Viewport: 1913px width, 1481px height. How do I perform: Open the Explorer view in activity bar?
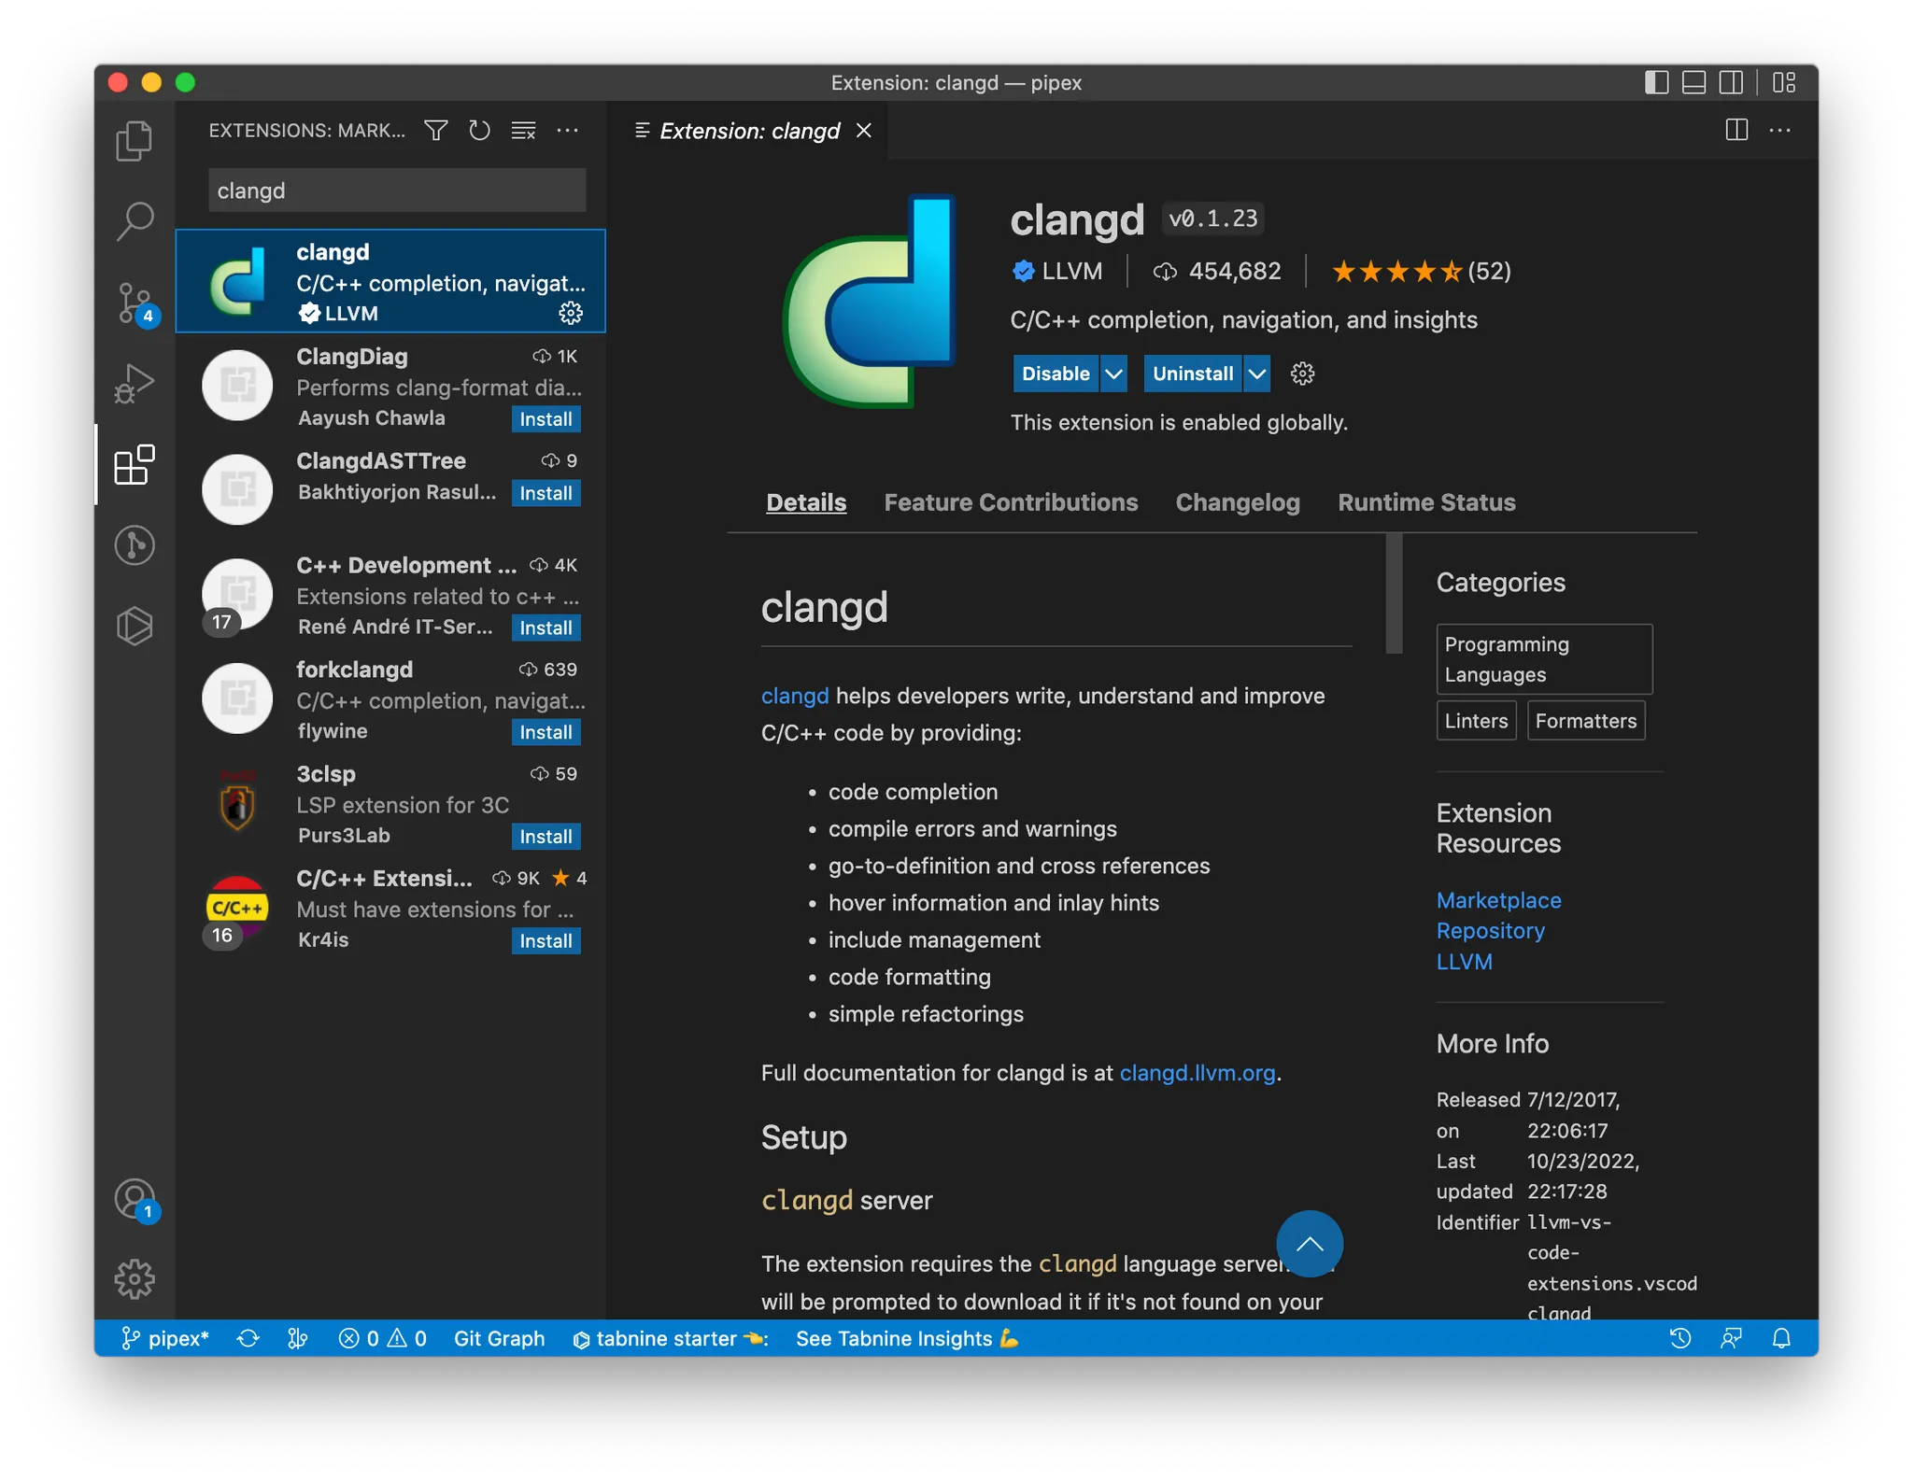tap(135, 142)
